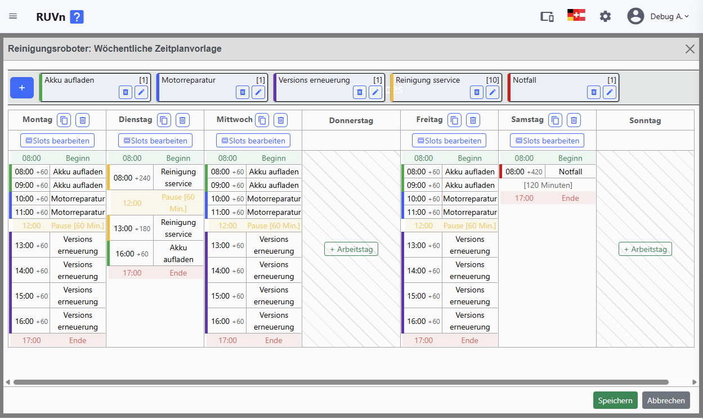Expand the Debug A. user dropdown
Viewport: 703px width, 419px height.
(x=670, y=16)
